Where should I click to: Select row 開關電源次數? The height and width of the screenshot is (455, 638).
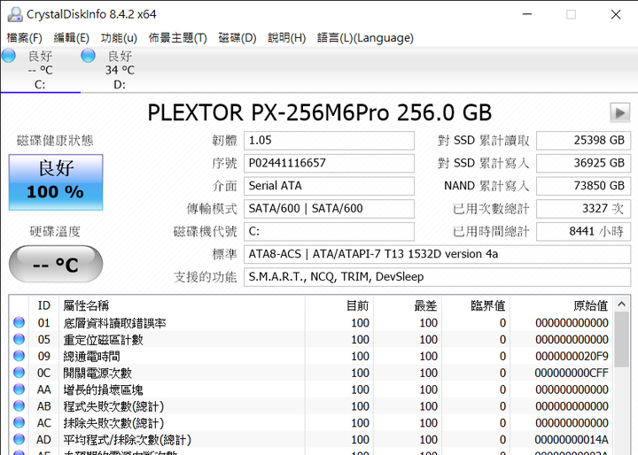point(311,373)
